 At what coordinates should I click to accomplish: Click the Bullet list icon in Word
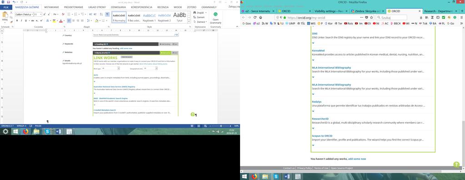click(x=69, y=14)
